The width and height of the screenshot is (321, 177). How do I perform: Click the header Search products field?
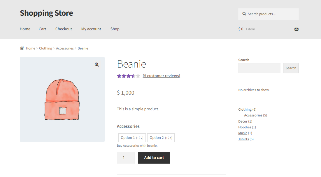coord(269,14)
